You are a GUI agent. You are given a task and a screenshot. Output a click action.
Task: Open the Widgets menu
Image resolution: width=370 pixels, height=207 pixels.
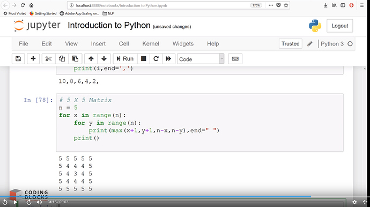coord(183,44)
